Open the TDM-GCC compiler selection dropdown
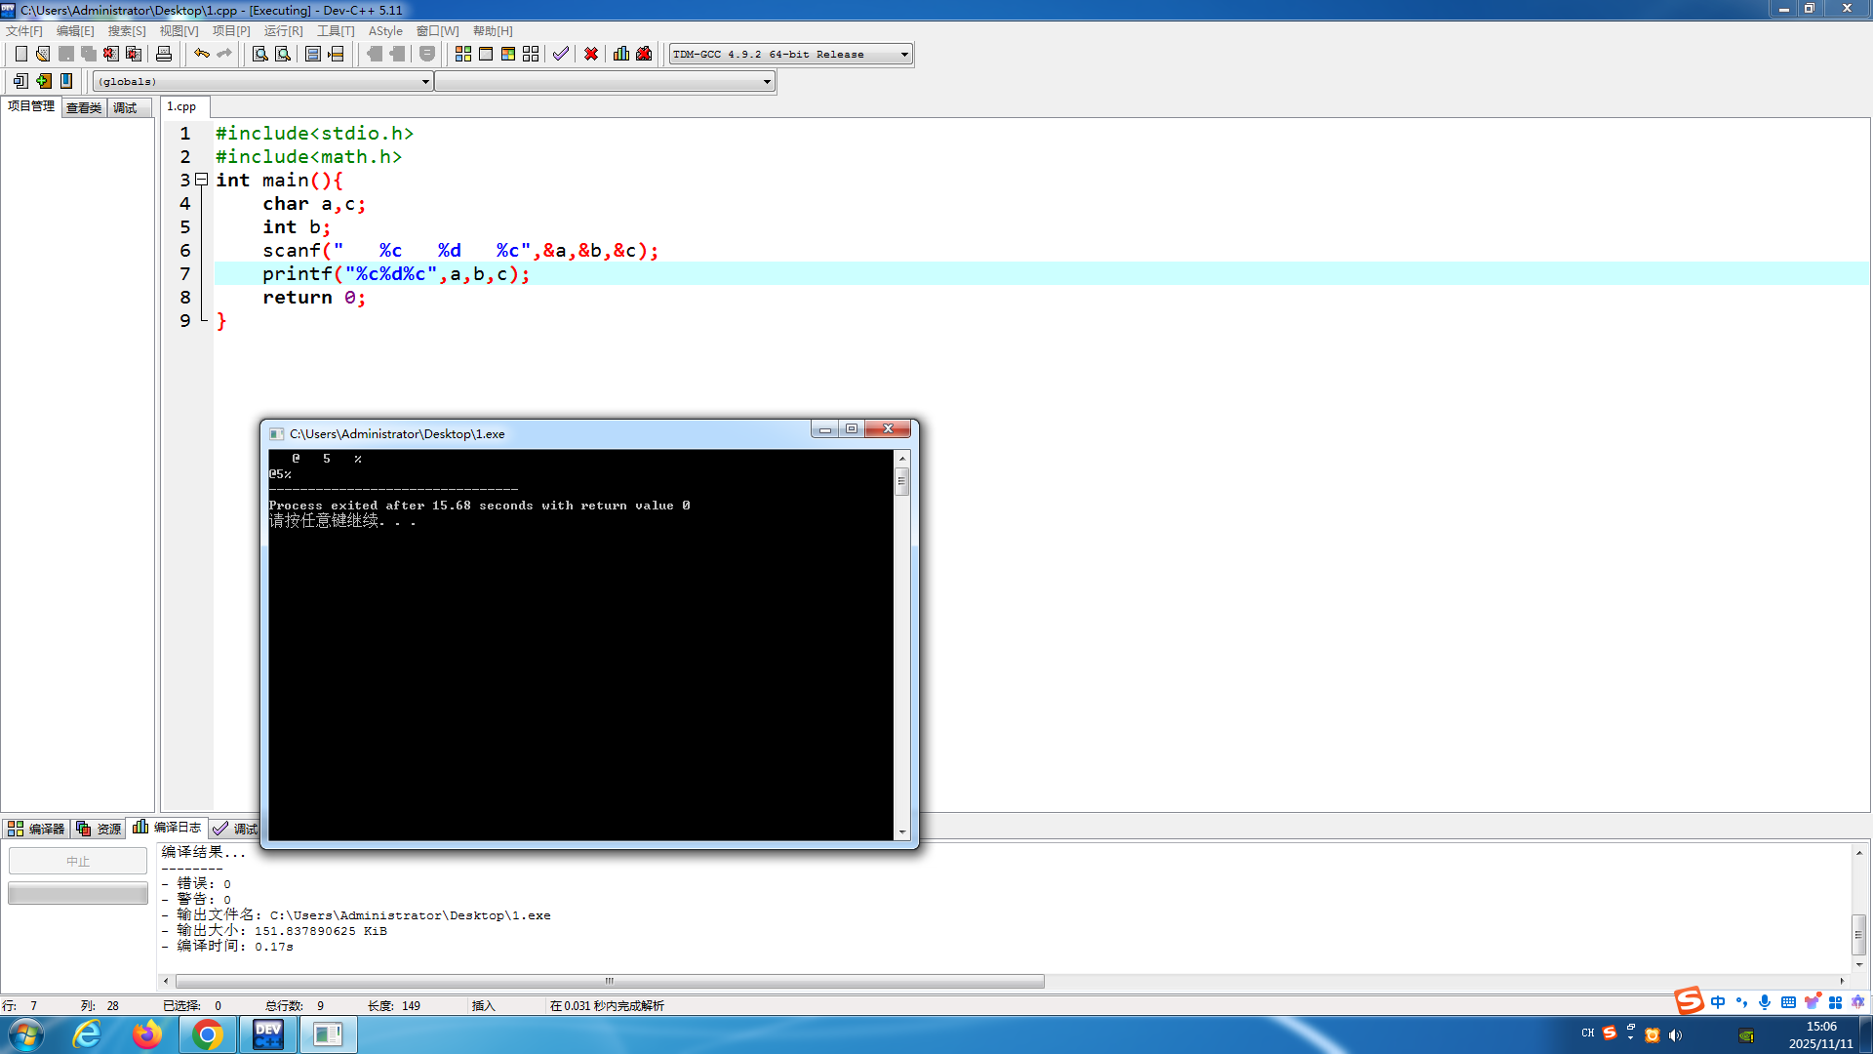The width and height of the screenshot is (1873, 1054). coord(904,55)
